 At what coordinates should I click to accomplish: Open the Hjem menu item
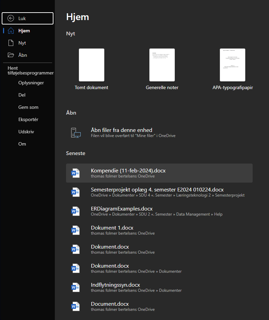point(28,31)
